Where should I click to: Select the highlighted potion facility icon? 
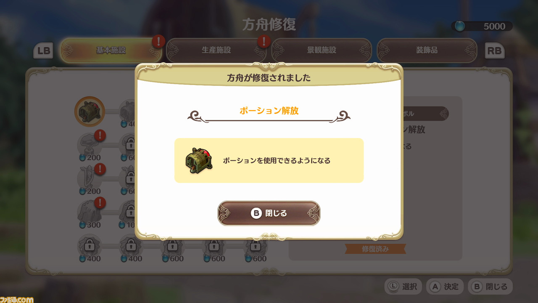click(90, 112)
